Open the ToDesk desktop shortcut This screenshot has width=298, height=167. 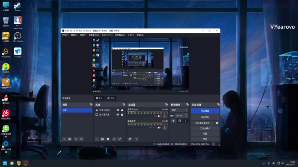coord(18,53)
